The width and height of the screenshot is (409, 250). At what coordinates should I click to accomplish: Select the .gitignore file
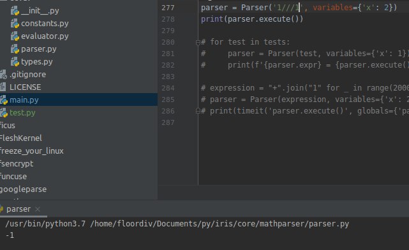point(27,75)
